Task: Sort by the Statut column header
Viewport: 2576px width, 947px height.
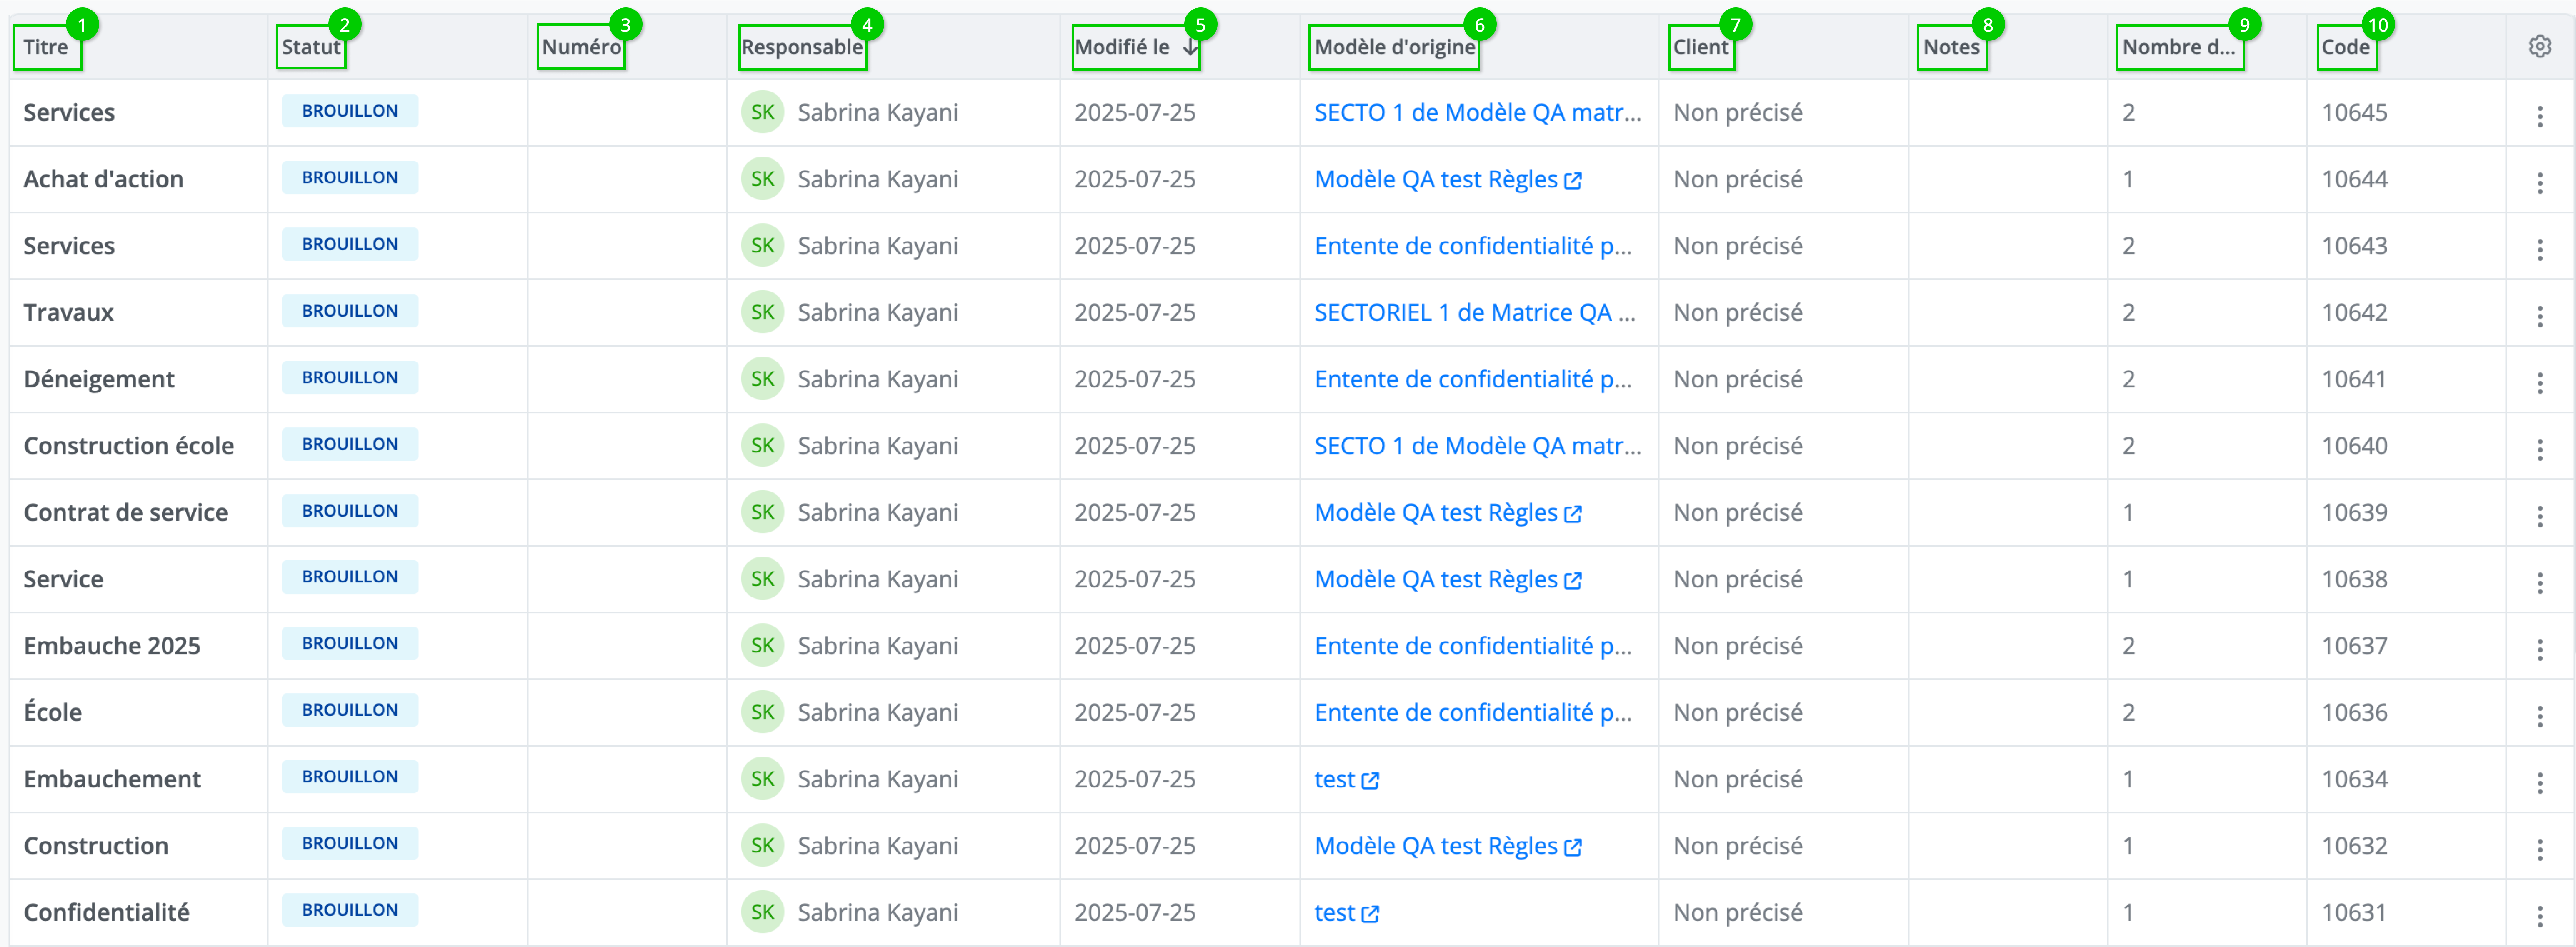Action: (x=310, y=47)
